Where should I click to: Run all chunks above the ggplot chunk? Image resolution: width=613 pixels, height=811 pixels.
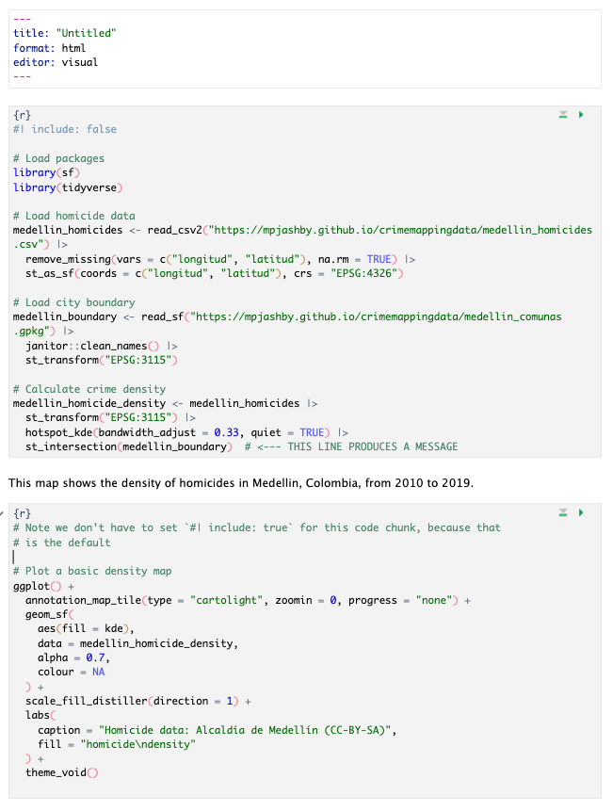pyautogui.click(x=563, y=512)
